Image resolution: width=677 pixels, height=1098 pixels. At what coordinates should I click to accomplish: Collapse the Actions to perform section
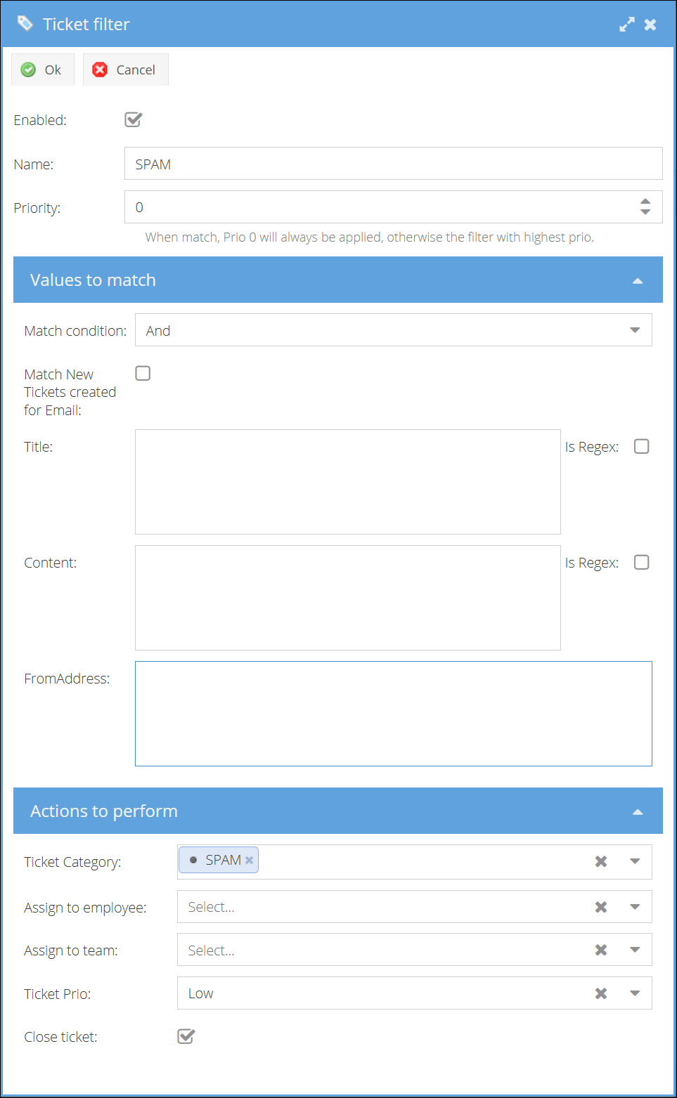click(x=638, y=811)
